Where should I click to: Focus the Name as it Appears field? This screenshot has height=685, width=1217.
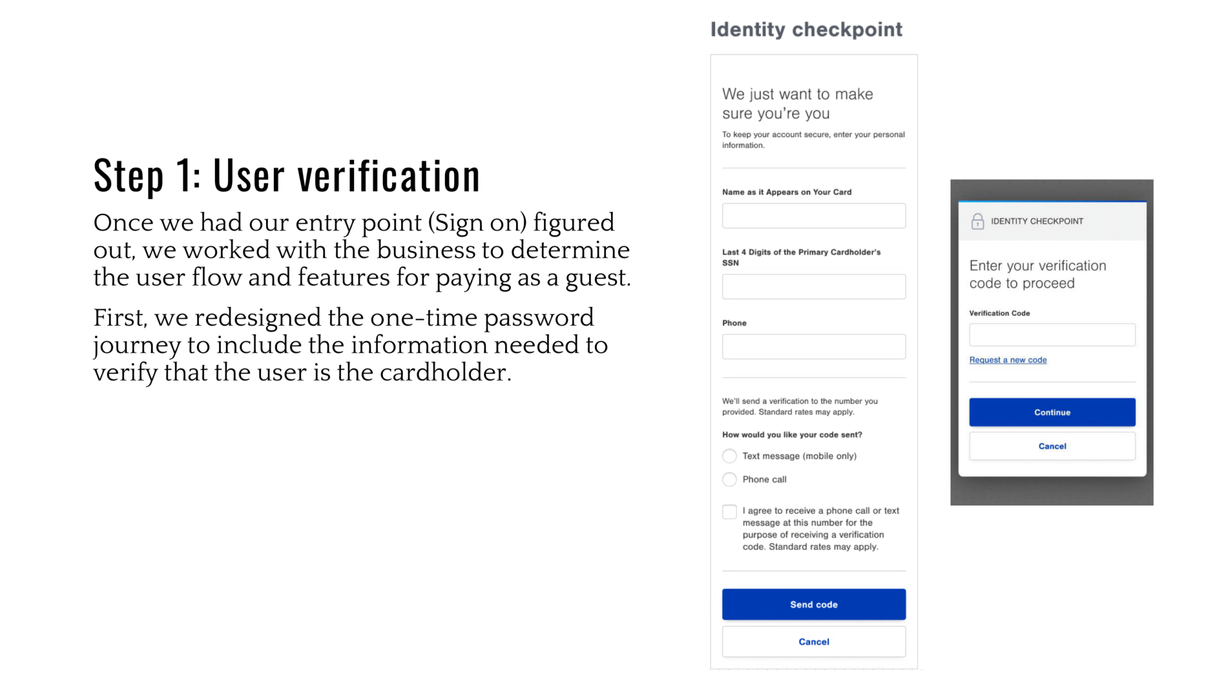[x=814, y=216]
